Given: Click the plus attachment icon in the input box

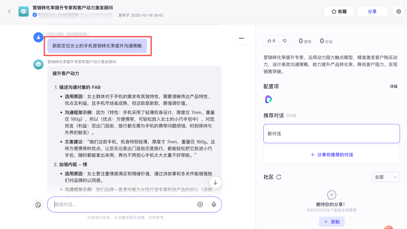Looking at the screenshot, I should pos(200,205).
